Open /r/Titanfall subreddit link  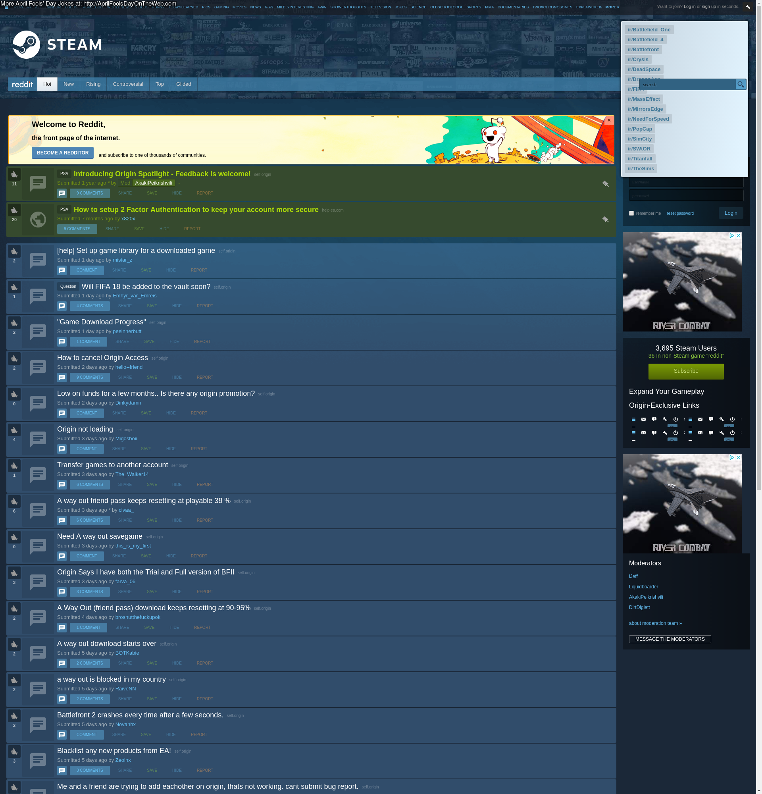(x=640, y=159)
